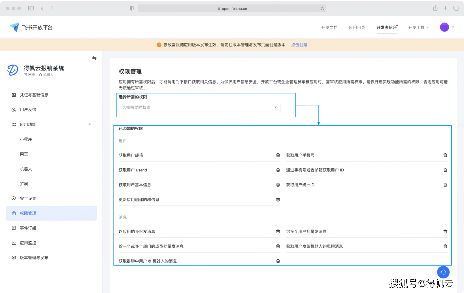Open the customer support headset button
464x293 pixels.
(x=443, y=272)
